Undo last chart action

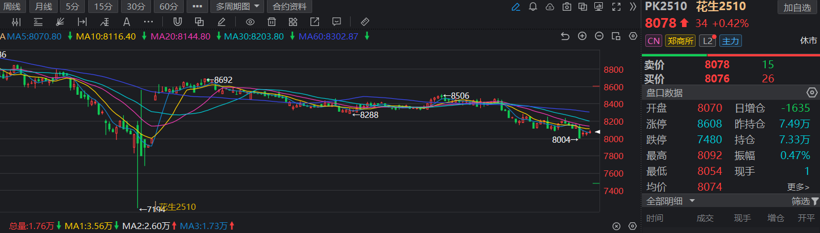[564, 36]
